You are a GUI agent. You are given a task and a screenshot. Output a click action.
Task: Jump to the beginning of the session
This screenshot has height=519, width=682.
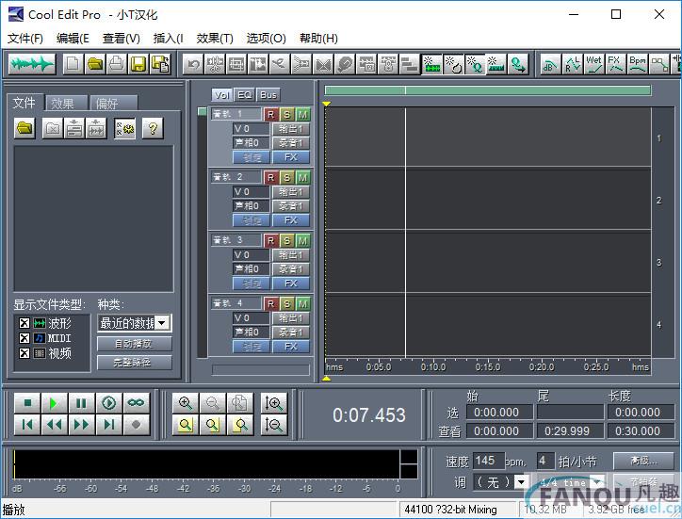click(x=27, y=425)
